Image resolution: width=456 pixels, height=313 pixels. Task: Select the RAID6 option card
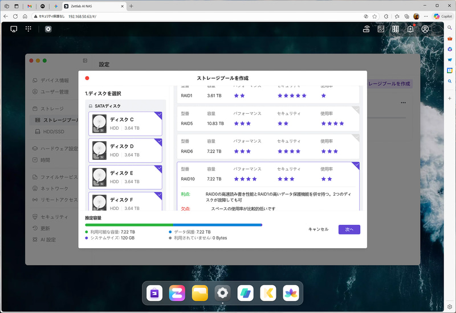click(x=268, y=146)
